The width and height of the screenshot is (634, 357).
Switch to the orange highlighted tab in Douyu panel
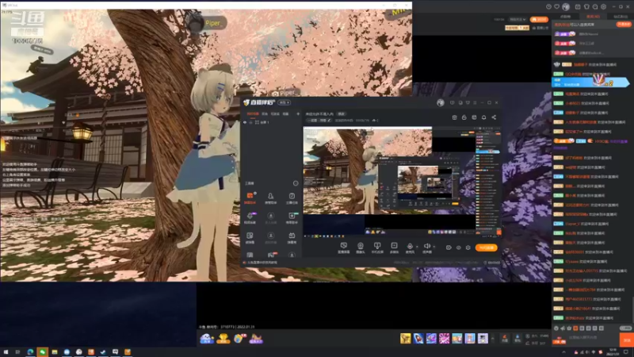pyautogui.click(x=593, y=17)
